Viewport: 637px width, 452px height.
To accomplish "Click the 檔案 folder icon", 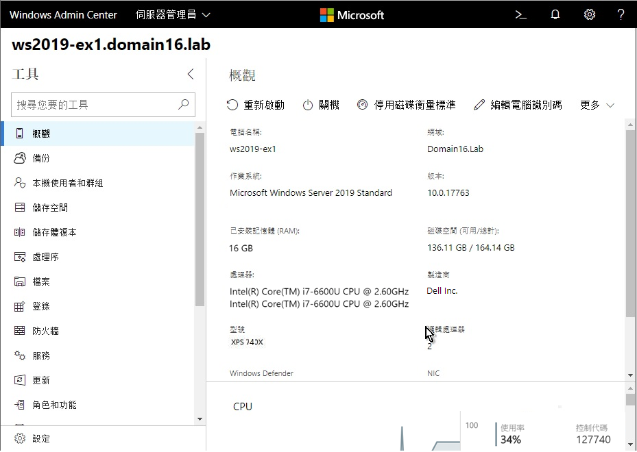I will [19, 281].
